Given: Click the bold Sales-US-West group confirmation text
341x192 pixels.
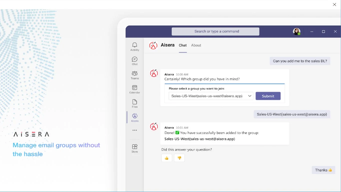Looking at the screenshot, I should 200,139.
